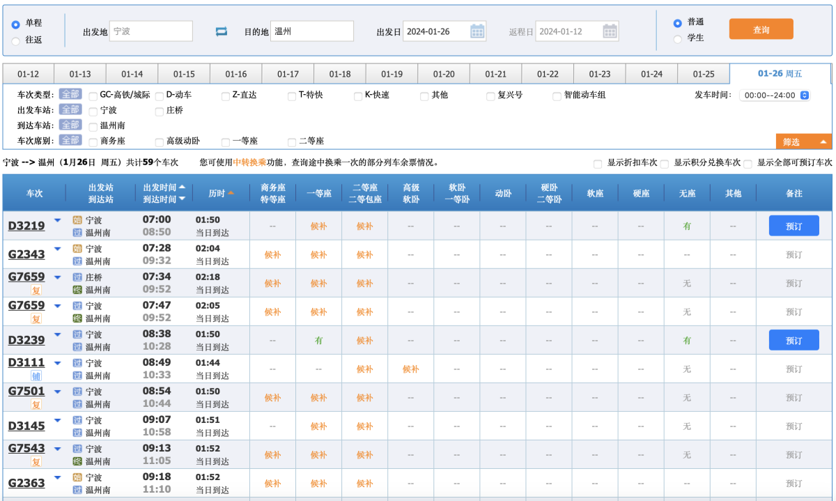The image size is (836, 501).
Task: Book train D3219 with 预订 button
Action: [x=794, y=226]
